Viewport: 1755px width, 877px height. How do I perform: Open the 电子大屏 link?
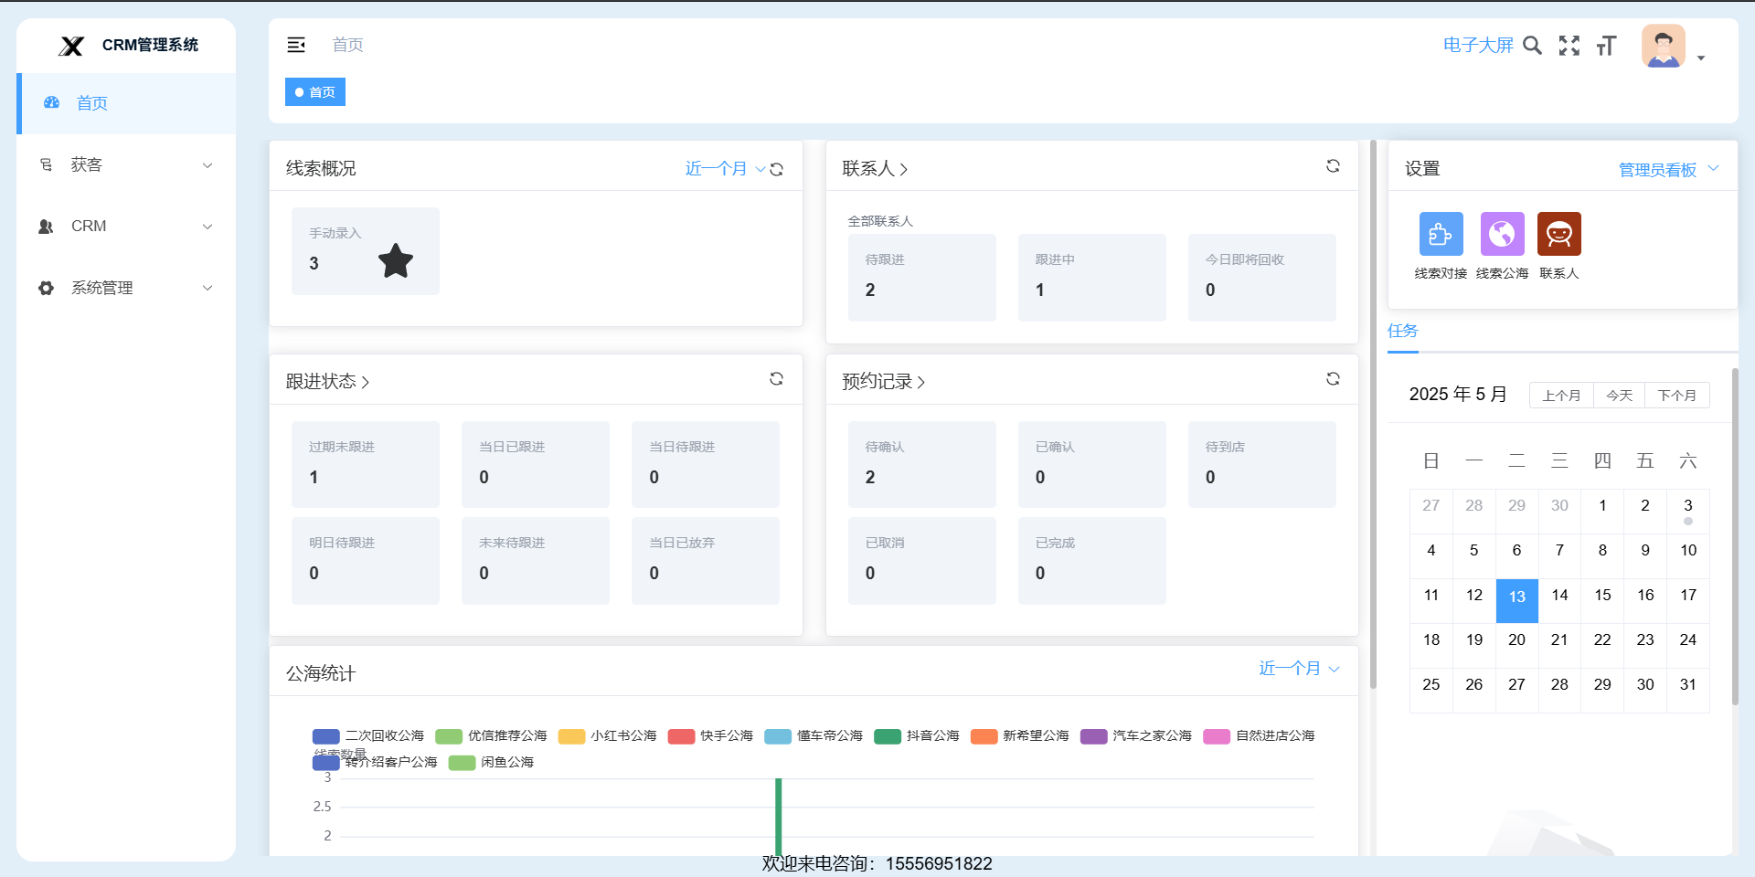coord(1477,46)
